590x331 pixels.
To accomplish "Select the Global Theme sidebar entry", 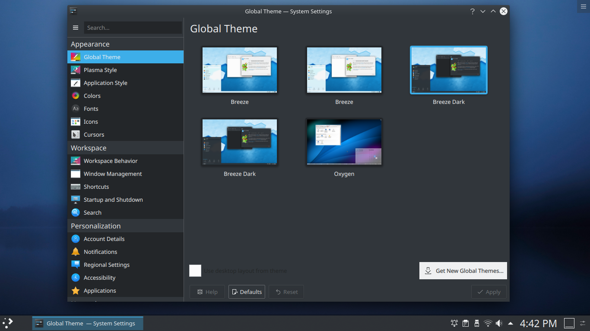I will click(x=125, y=57).
